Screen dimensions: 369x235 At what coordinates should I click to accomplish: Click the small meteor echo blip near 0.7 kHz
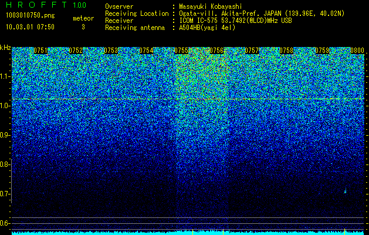point(345,192)
